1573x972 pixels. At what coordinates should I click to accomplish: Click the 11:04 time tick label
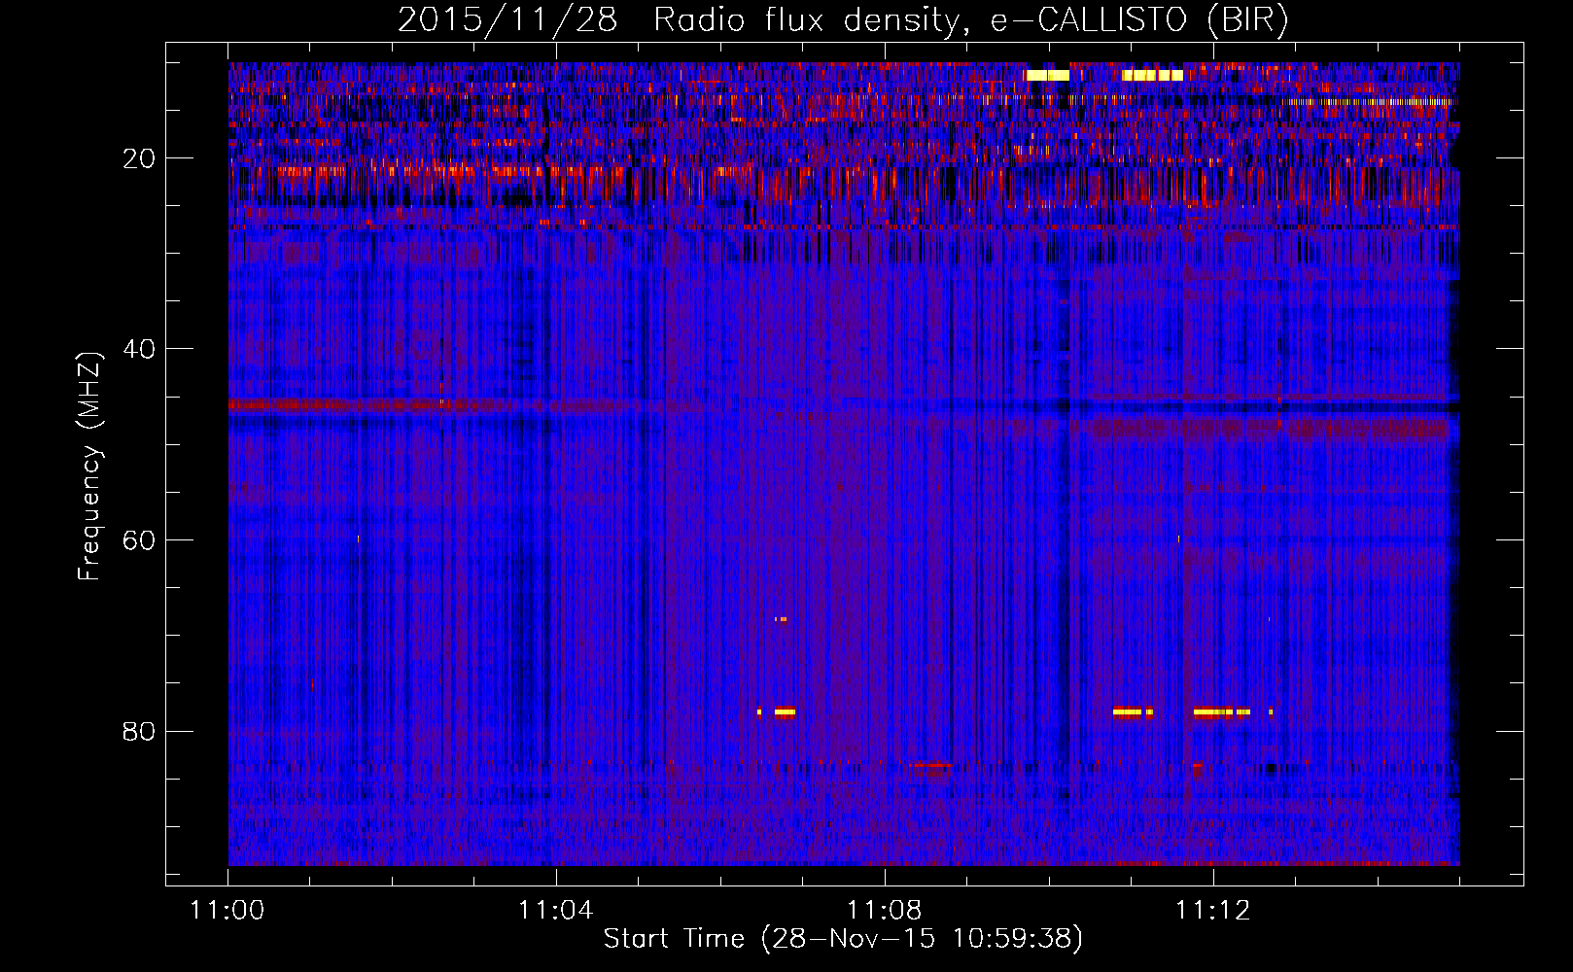point(556,911)
